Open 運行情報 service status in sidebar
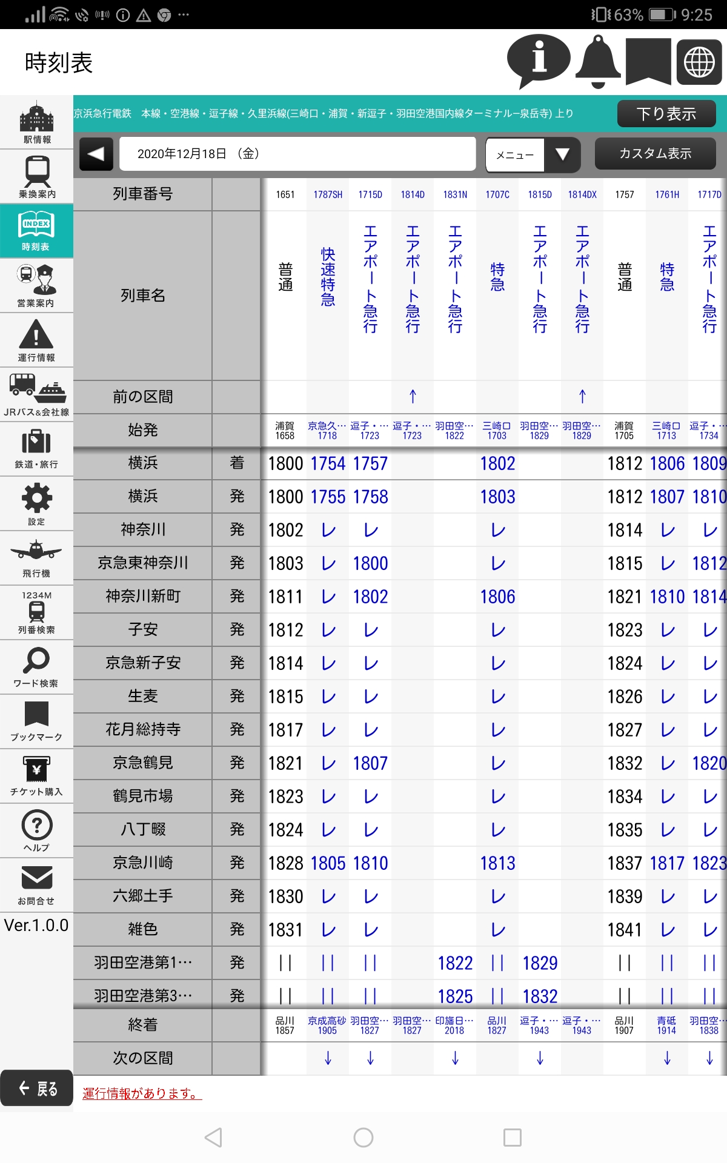The height and width of the screenshot is (1163, 727). point(36,340)
